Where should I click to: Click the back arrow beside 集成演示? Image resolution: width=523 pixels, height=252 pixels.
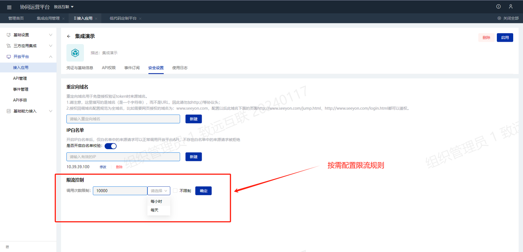click(x=69, y=36)
